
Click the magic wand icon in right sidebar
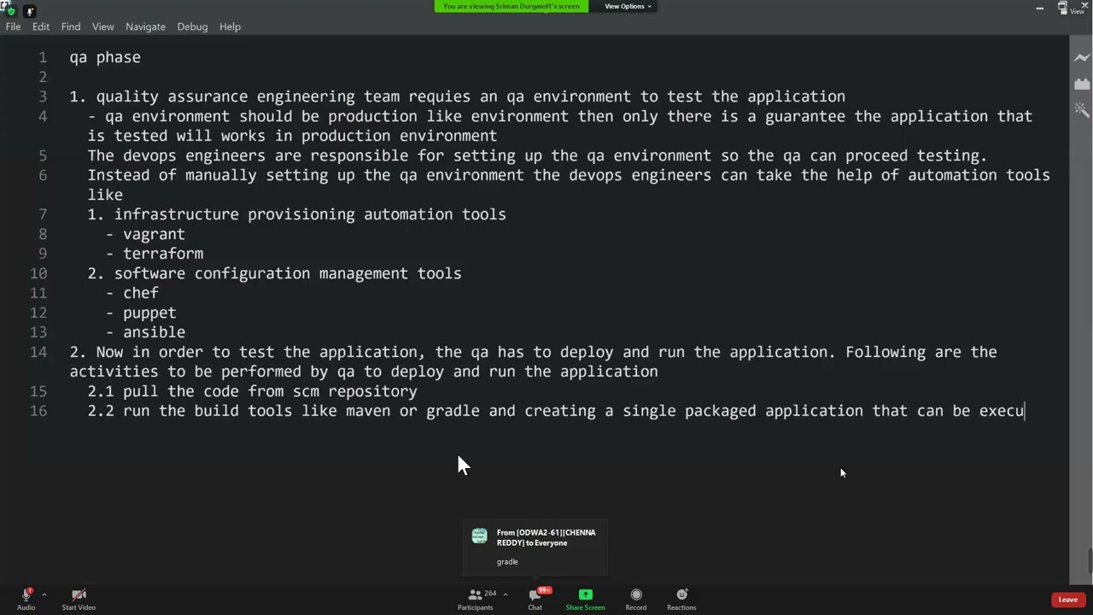1082,109
